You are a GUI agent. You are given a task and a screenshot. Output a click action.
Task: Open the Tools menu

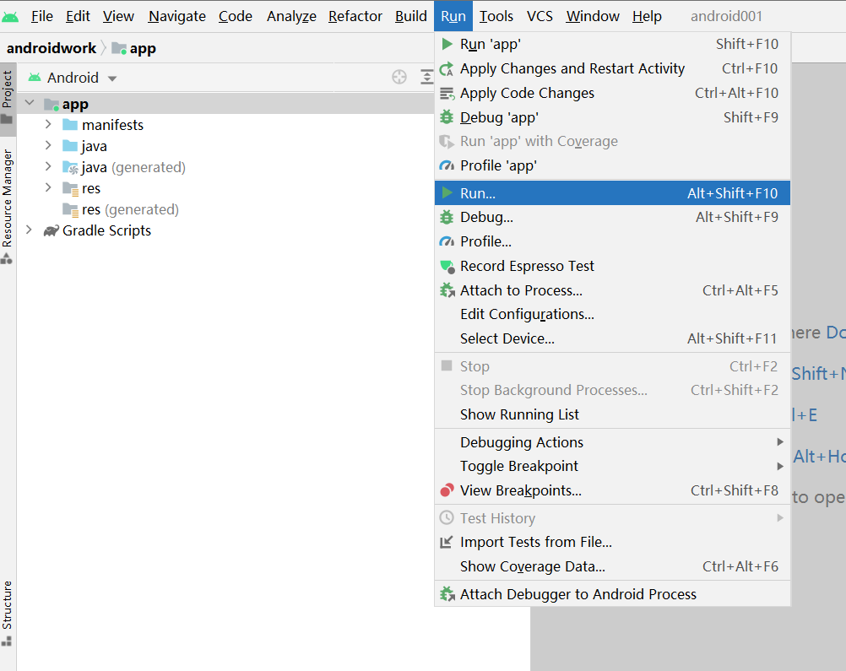496,16
